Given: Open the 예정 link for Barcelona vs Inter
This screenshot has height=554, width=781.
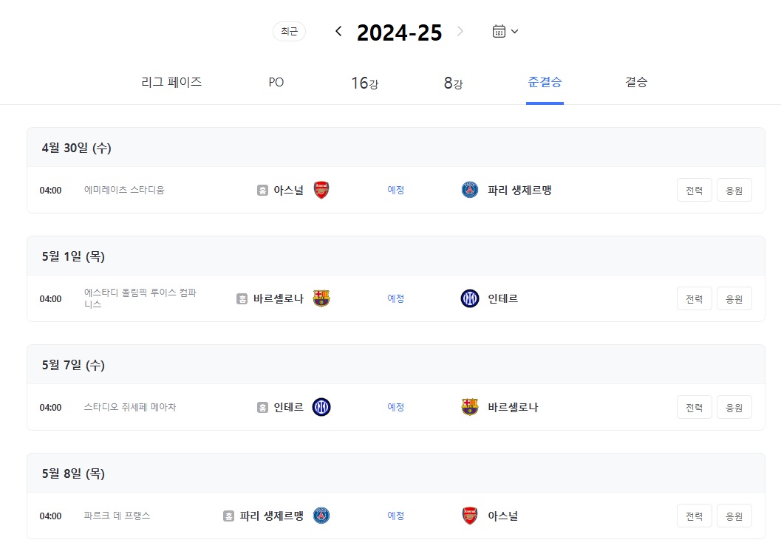Looking at the screenshot, I should (x=395, y=298).
